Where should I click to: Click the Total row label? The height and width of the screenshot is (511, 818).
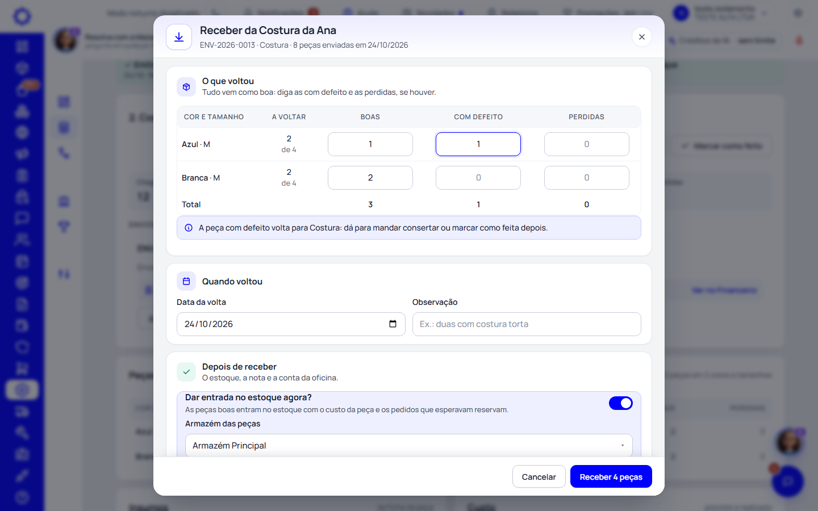pos(191,204)
